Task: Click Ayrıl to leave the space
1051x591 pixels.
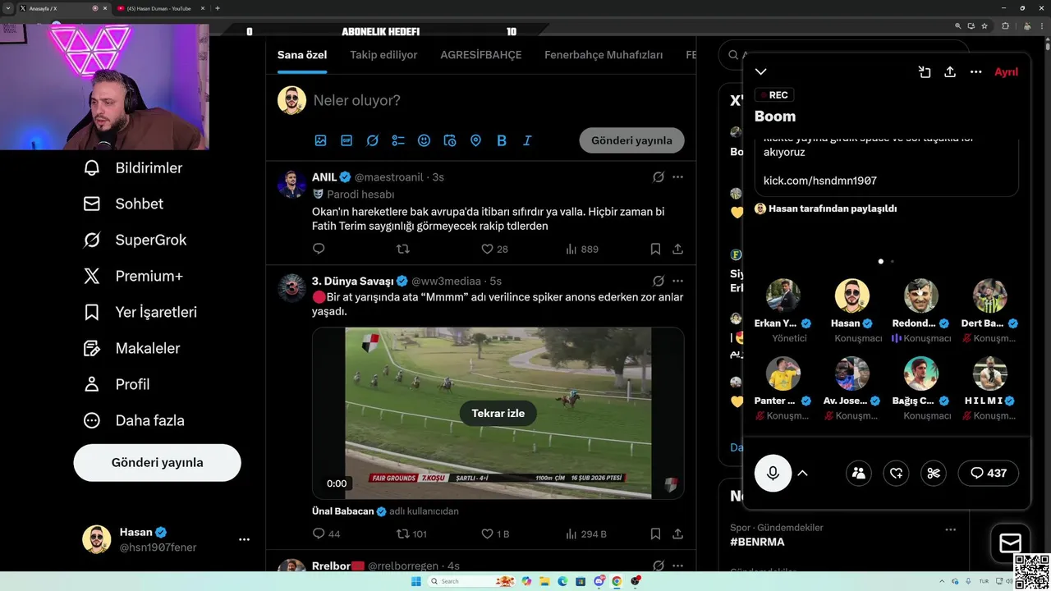Action: coord(1006,71)
